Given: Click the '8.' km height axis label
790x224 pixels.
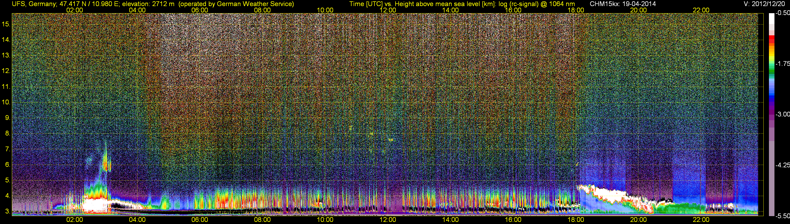Looking at the screenshot, I should [8, 134].
